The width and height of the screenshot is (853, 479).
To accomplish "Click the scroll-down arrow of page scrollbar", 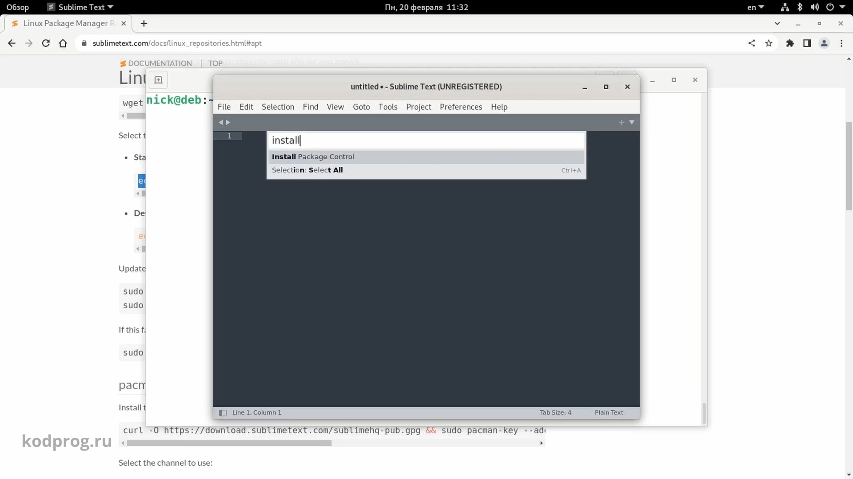I will 849,475.
